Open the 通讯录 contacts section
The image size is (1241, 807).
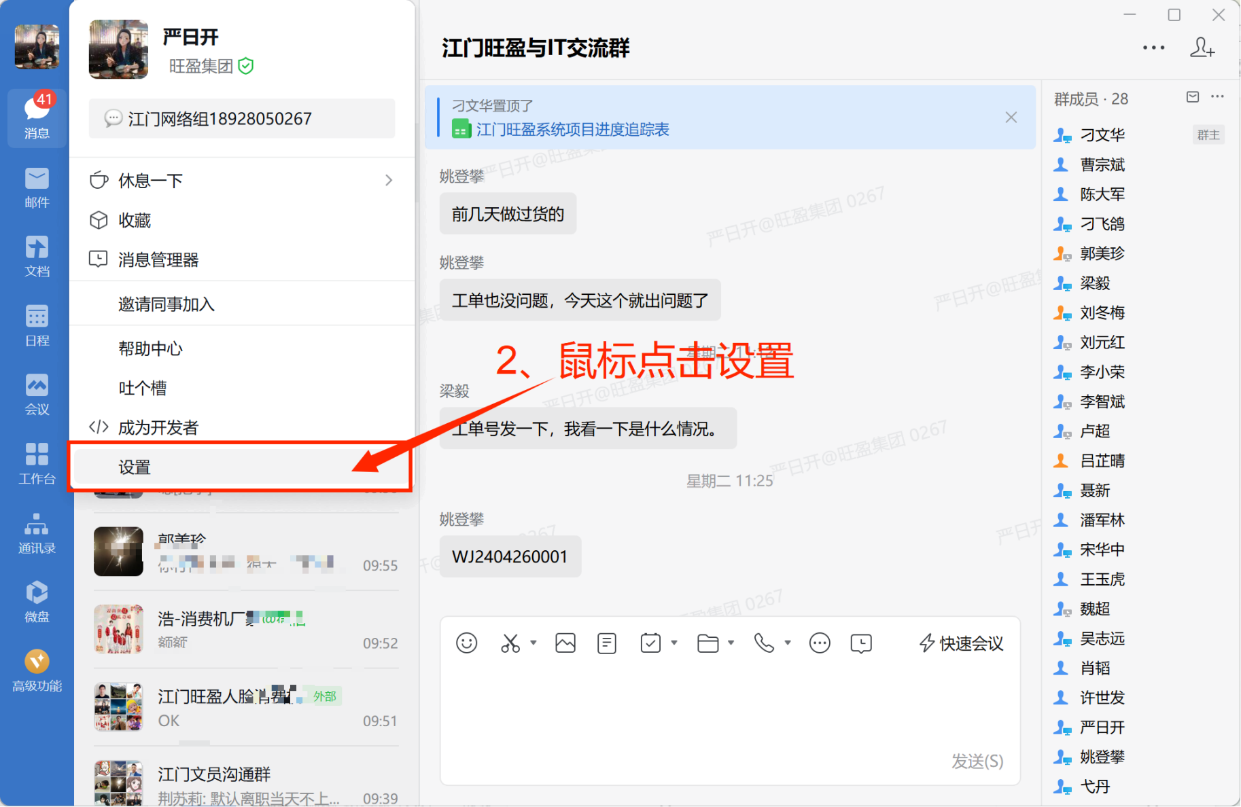pos(37,533)
